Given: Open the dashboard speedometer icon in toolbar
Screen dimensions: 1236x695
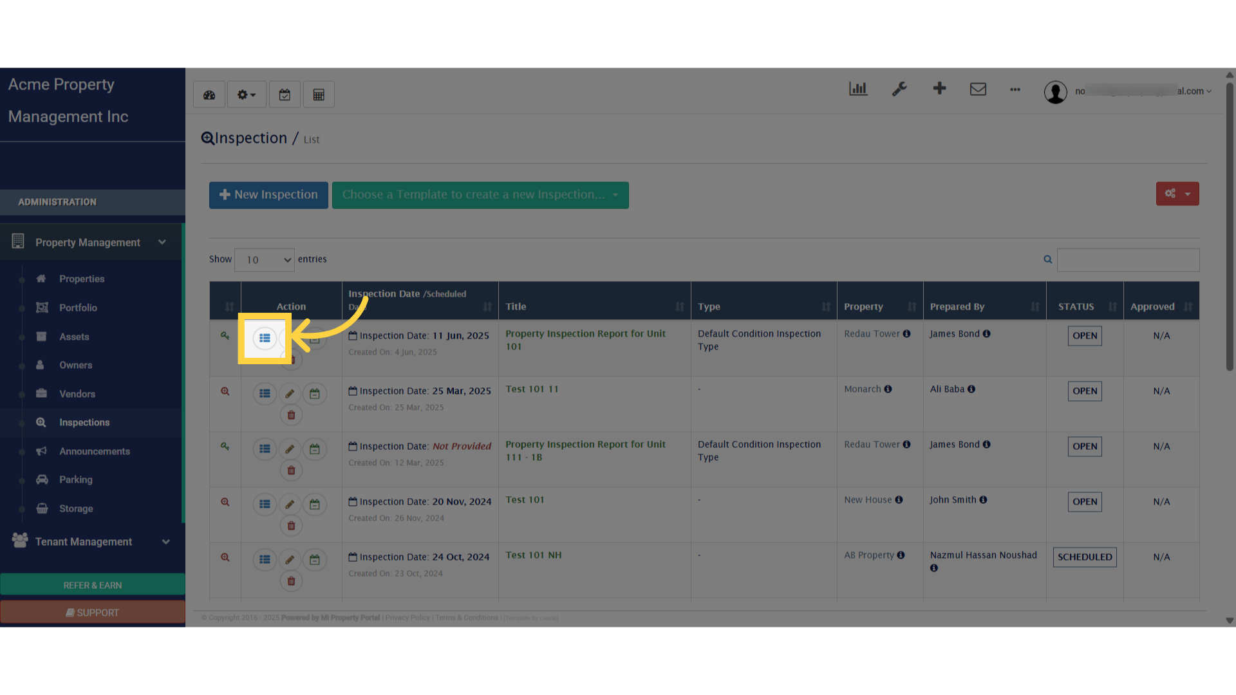Looking at the screenshot, I should (209, 95).
